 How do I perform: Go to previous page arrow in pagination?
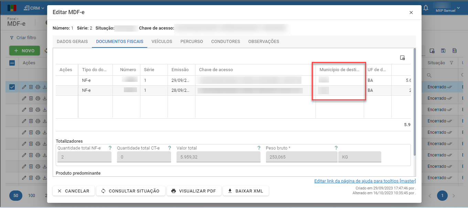point(430,196)
